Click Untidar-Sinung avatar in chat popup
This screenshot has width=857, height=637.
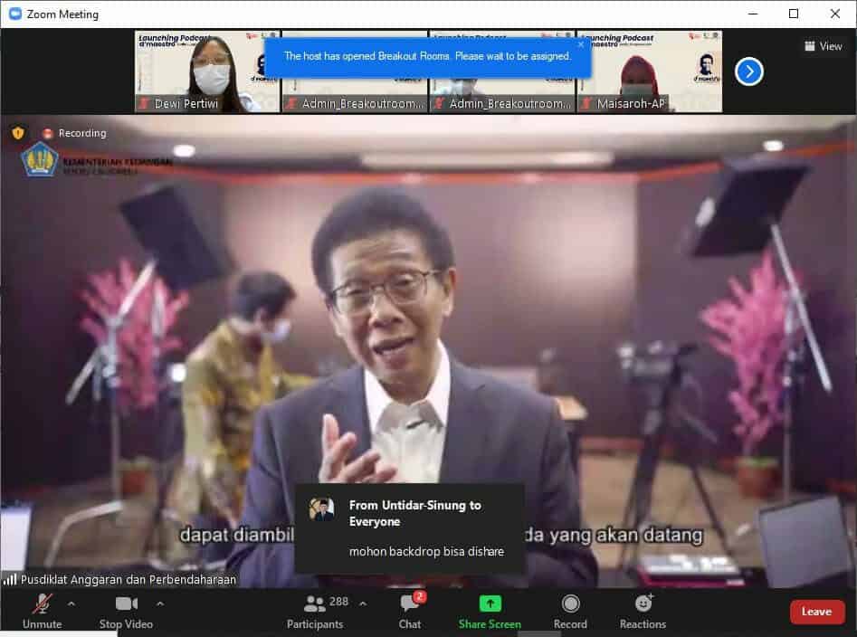(321, 509)
